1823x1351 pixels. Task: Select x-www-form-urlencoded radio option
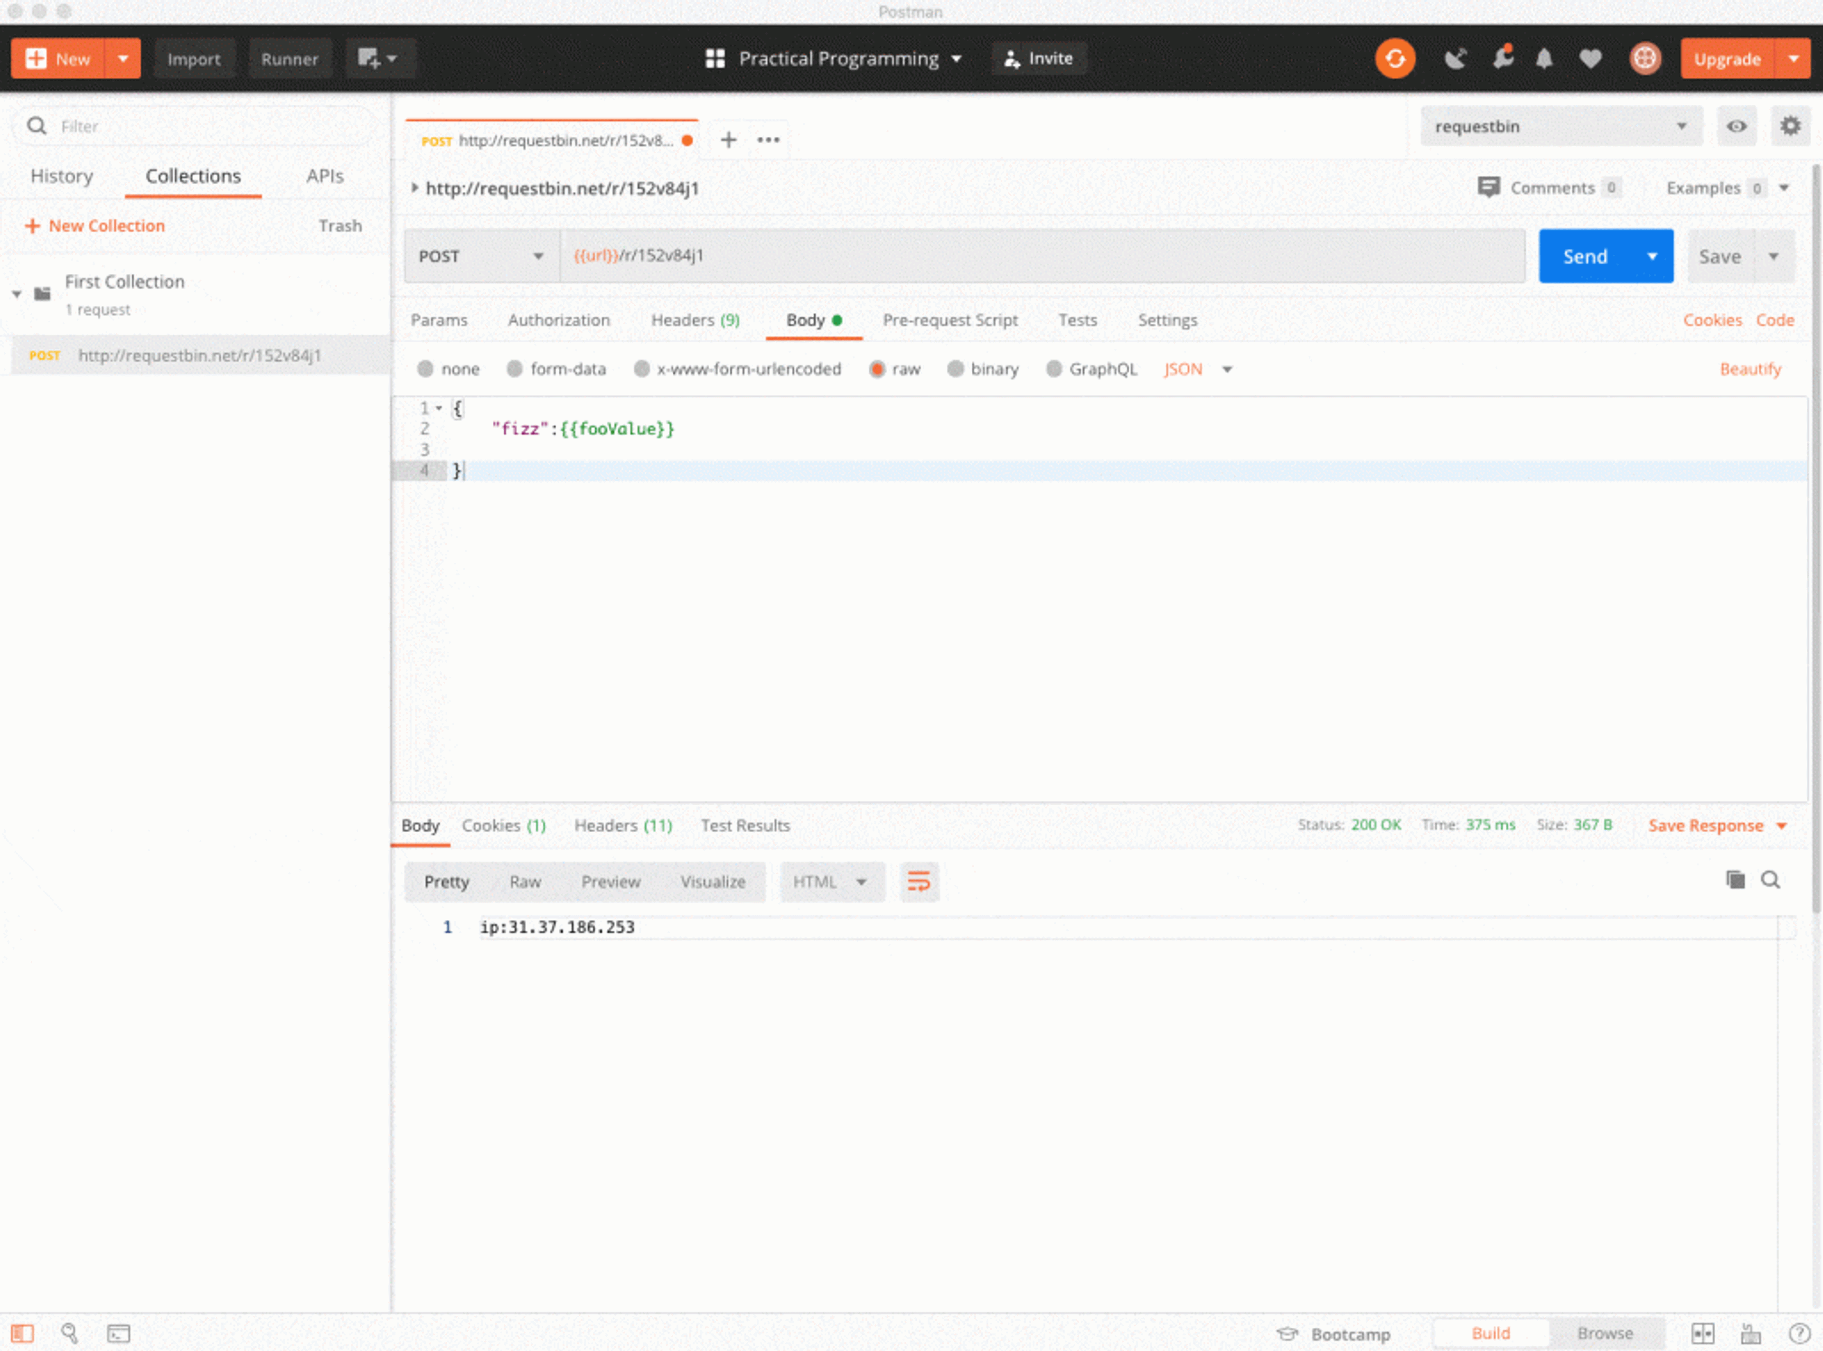(642, 369)
